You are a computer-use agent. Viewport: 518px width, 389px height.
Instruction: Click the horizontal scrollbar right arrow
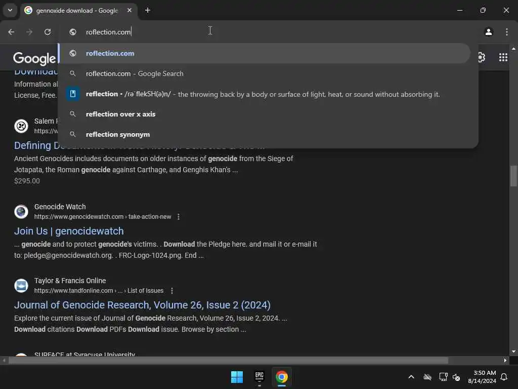coord(505,360)
